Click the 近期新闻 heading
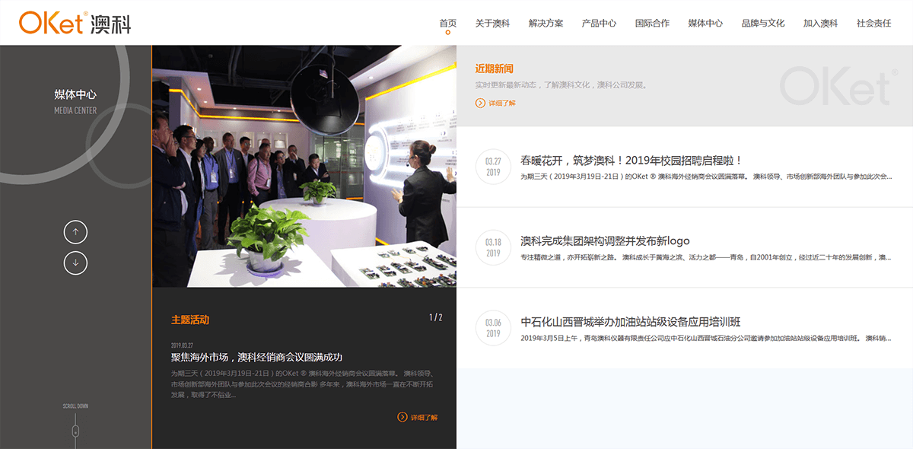913x449 pixels. coord(495,68)
